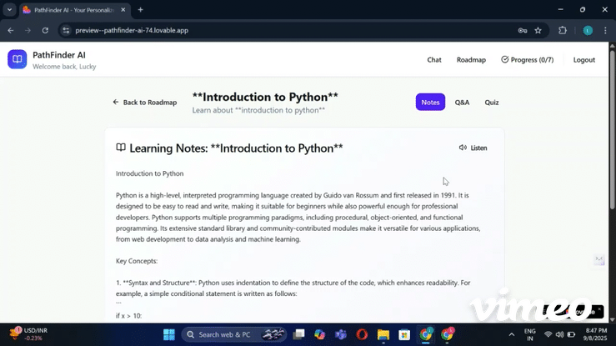This screenshot has height=346, width=616.
Task: Open Wi-Fi network settings icon
Action: coord(548,334)
